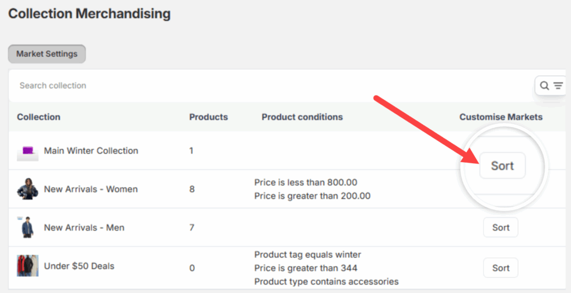Screen dimensions: 571x293
Task: Open the Market Settings button
Action: pyautogui.click(x=47, y=54)
